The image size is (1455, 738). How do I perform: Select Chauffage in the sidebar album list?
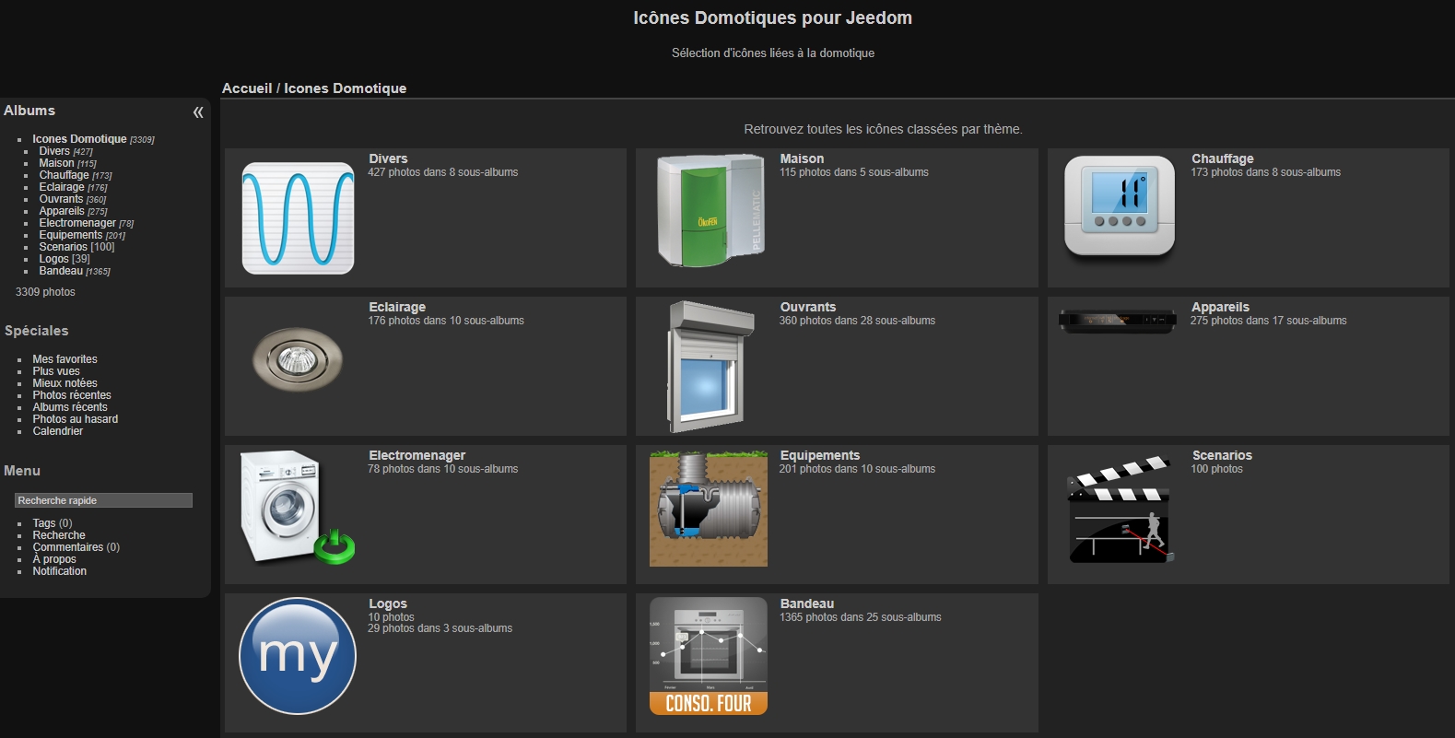click(64, 175)
